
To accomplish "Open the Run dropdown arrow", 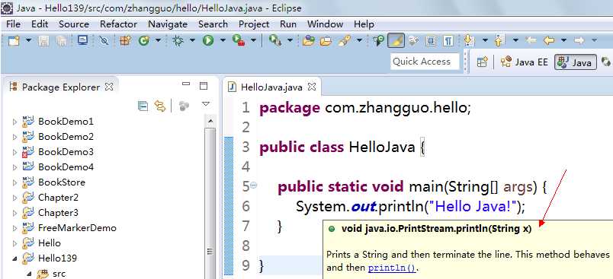I will coord(223,40).
